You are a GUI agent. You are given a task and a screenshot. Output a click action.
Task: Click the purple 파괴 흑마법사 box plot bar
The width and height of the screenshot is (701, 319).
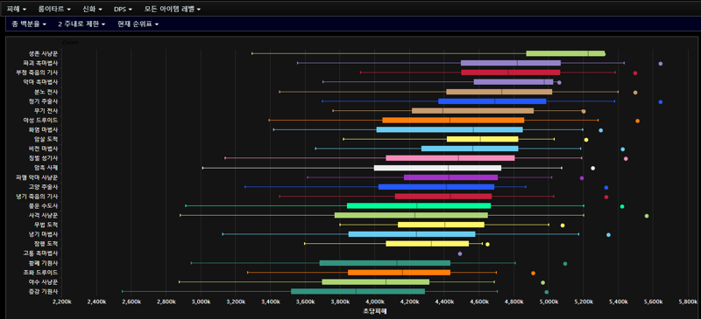(x=511, y=63)
